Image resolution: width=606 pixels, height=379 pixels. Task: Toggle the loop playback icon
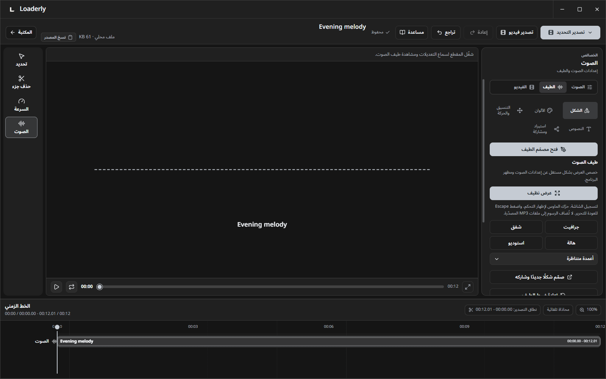pyautogui.click(x=72, y=287)
